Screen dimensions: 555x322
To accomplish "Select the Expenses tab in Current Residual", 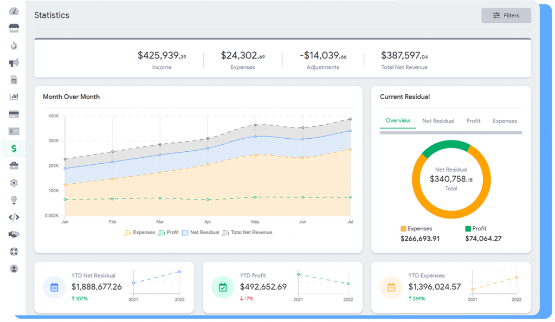I will [505, 121].
